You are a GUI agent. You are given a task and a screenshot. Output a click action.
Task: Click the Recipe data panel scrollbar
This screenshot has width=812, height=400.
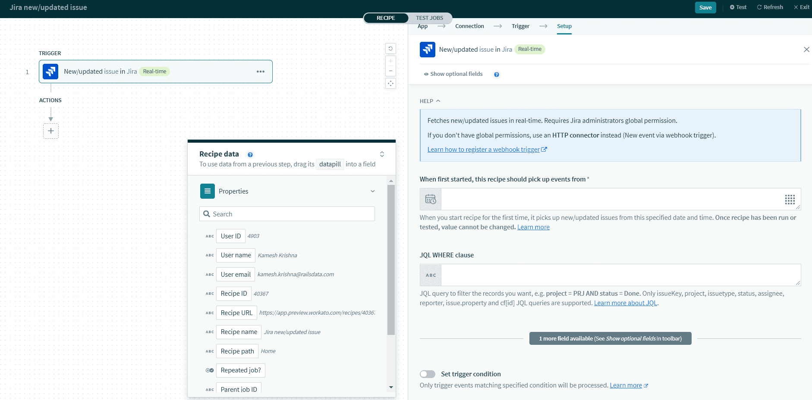(x=391, y=259)
